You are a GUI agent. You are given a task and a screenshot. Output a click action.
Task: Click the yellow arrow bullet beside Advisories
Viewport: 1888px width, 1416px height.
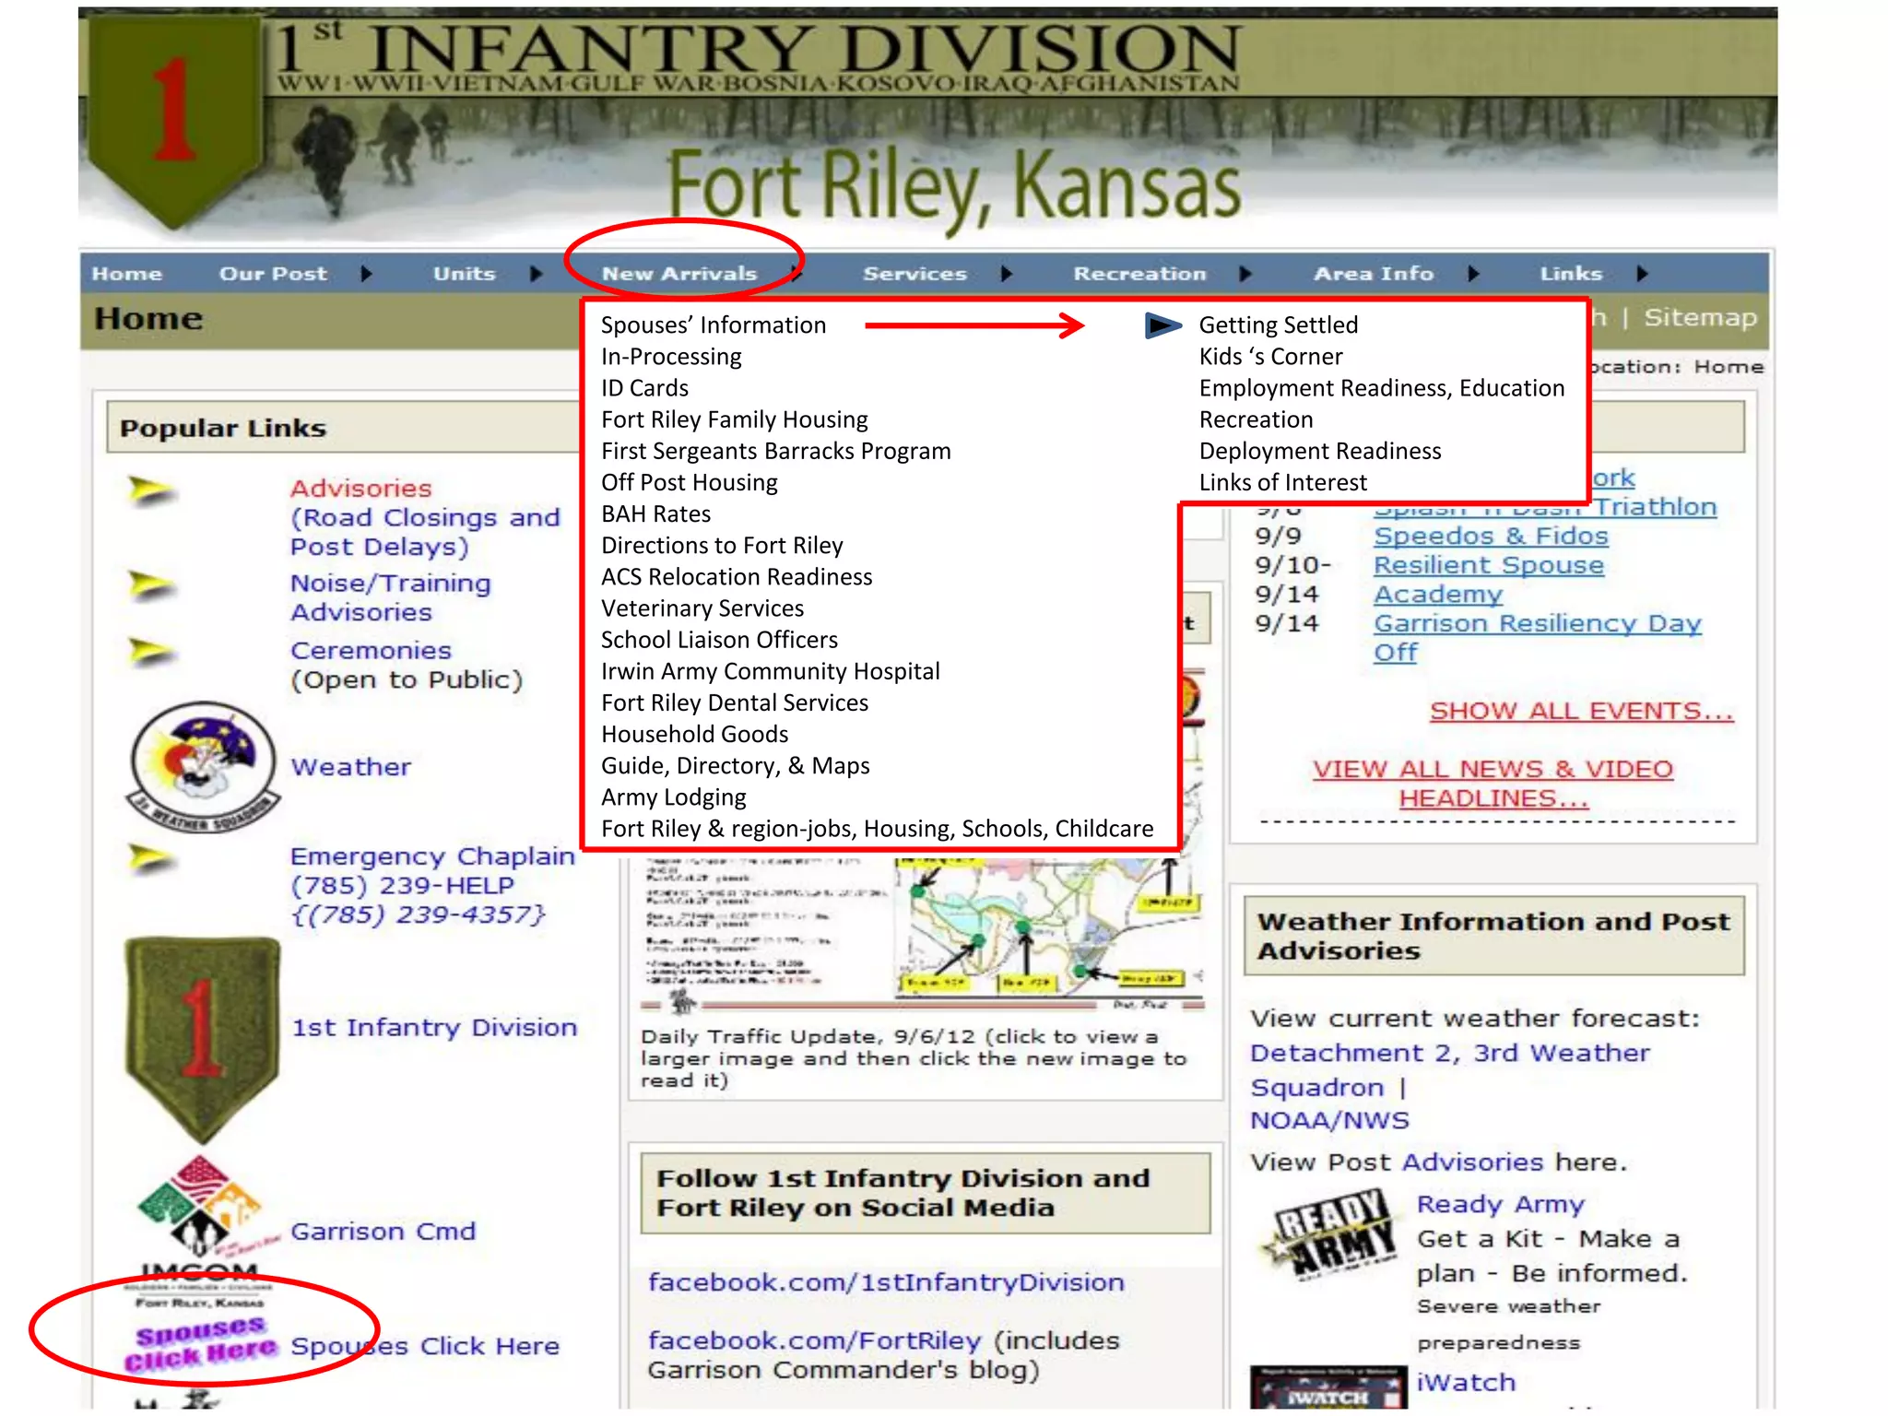coord(150,490)
